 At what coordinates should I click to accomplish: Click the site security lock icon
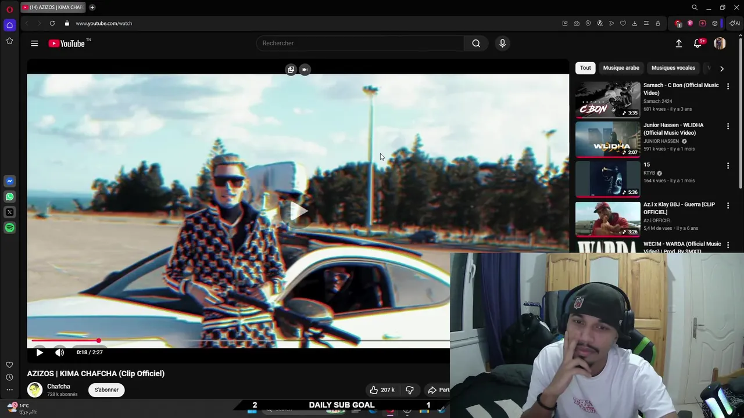click(67, 23)
